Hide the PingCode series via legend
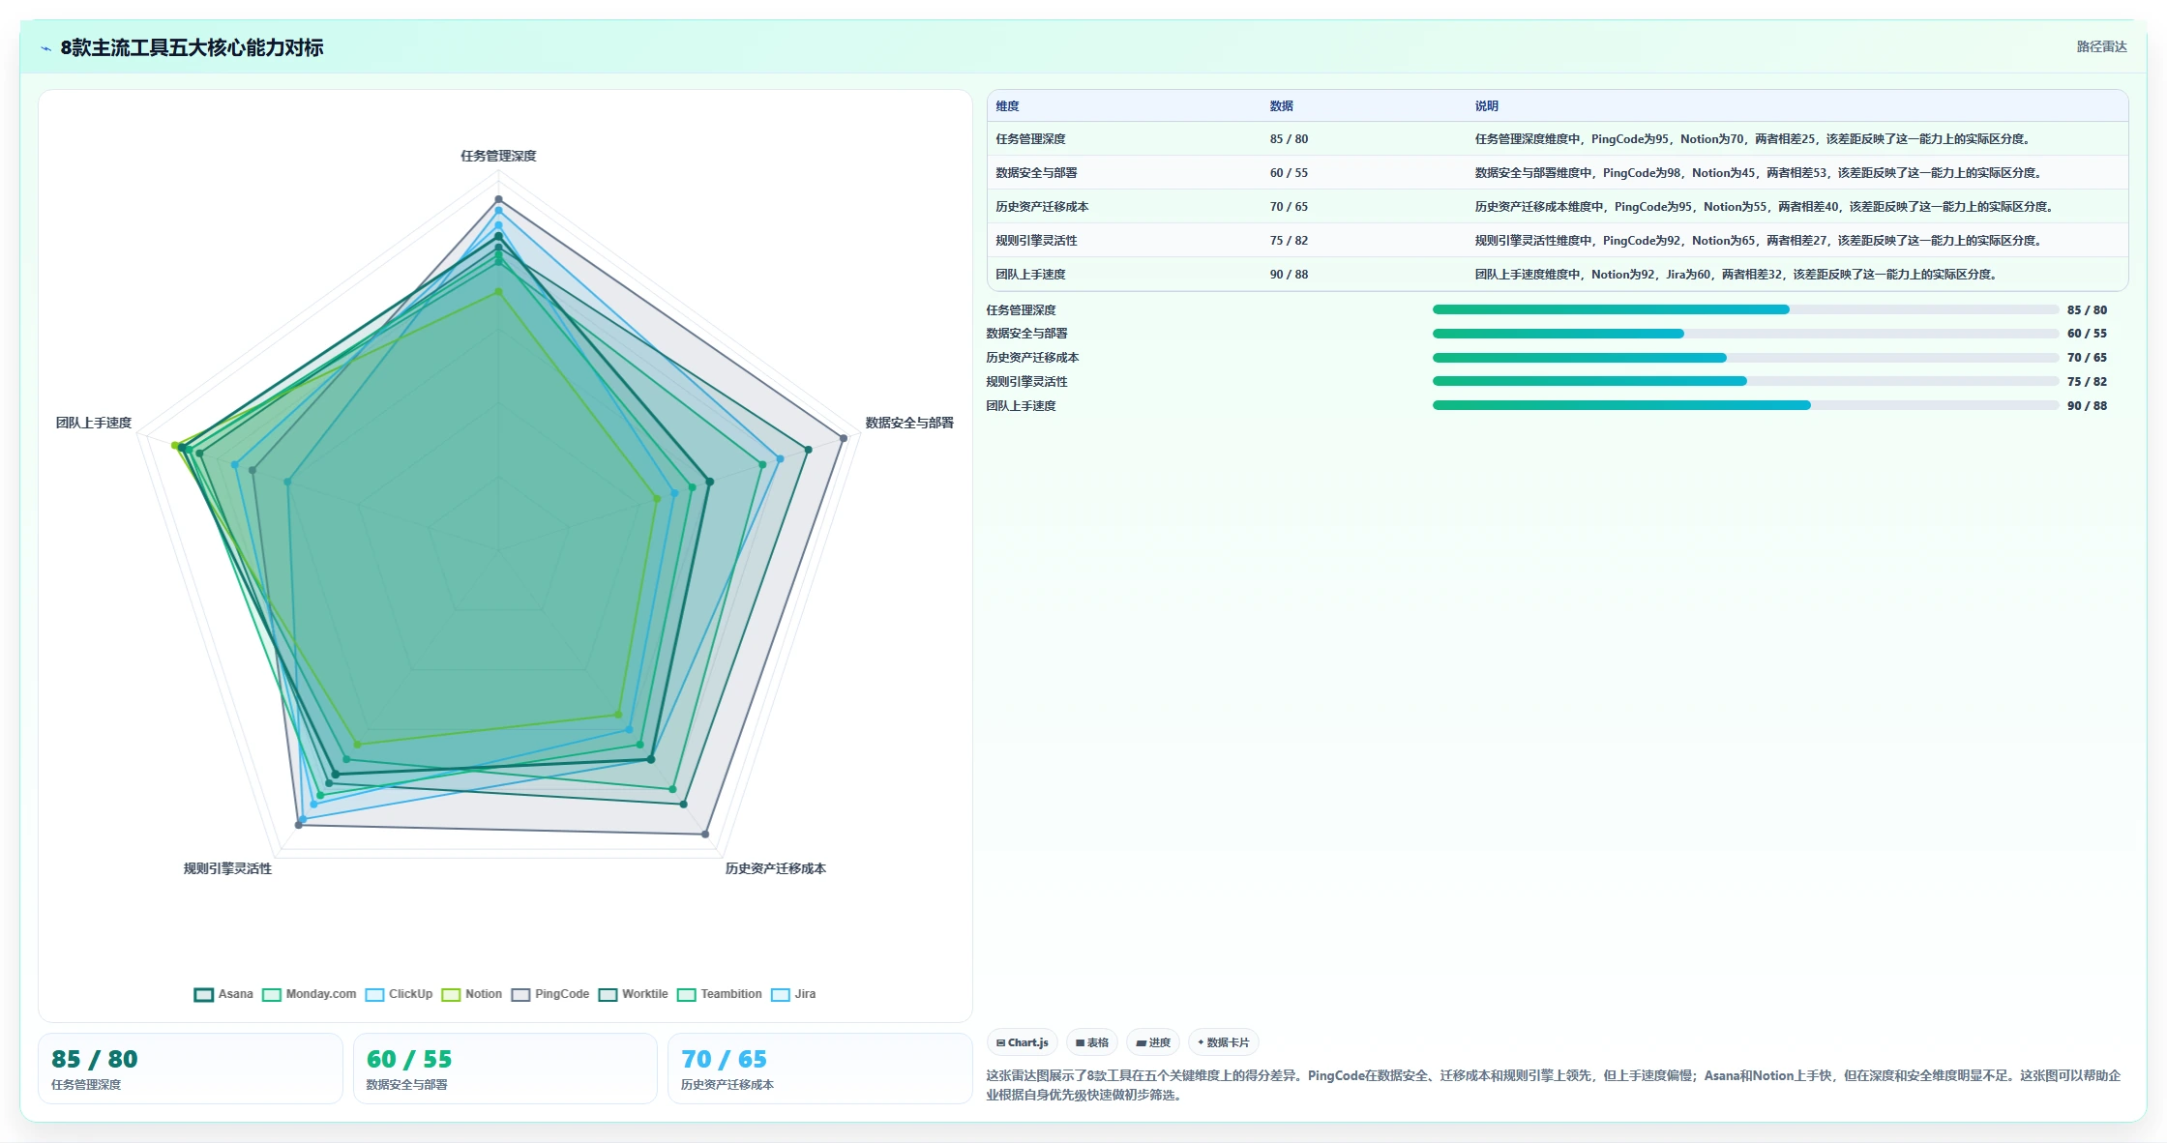The image size is (2167, 1143). pos(550,994)
